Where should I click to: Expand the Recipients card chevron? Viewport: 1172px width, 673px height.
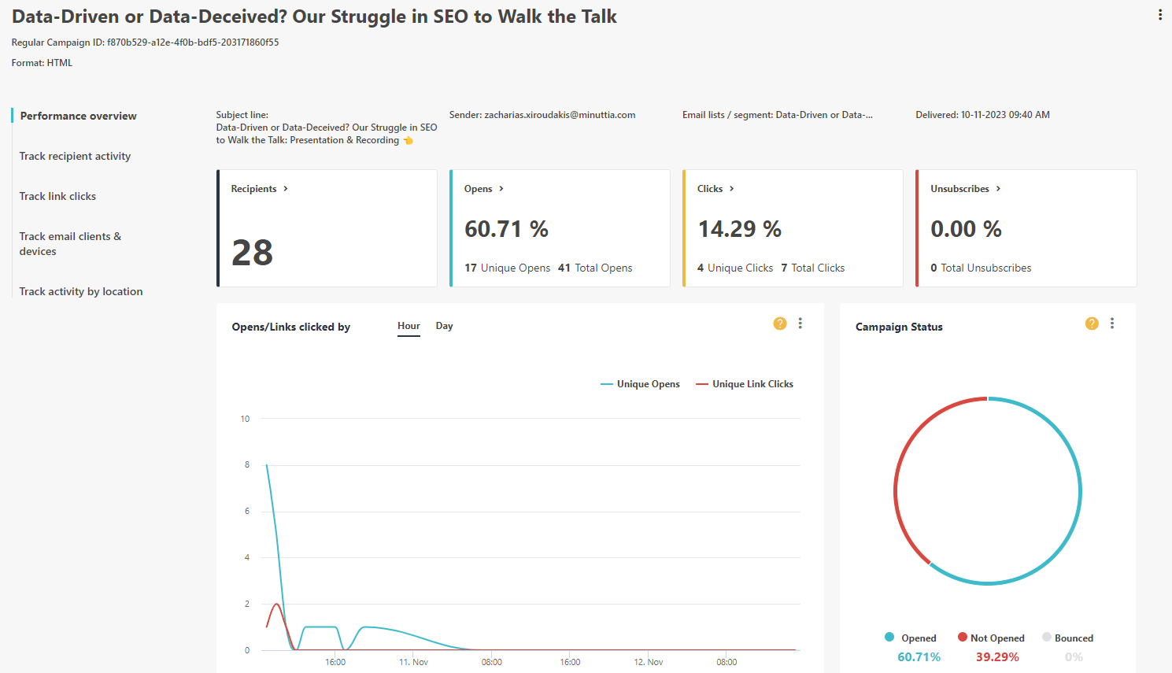pyautogui.click(x=286, y=189)
